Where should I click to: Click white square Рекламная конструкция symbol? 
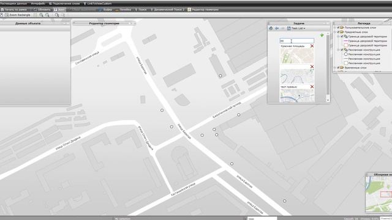pos(345,63)
